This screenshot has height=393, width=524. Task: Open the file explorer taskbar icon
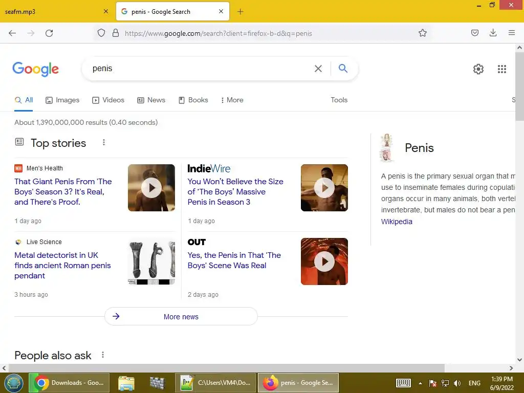(x=126, y=383)
